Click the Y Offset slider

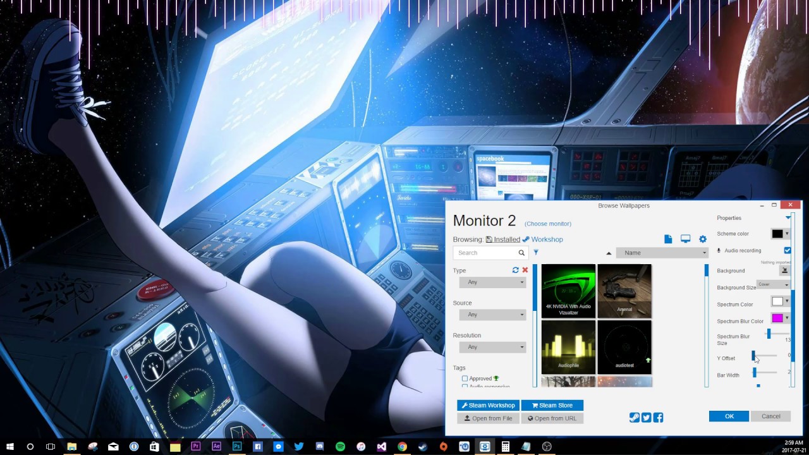click(x=765, y=356)
